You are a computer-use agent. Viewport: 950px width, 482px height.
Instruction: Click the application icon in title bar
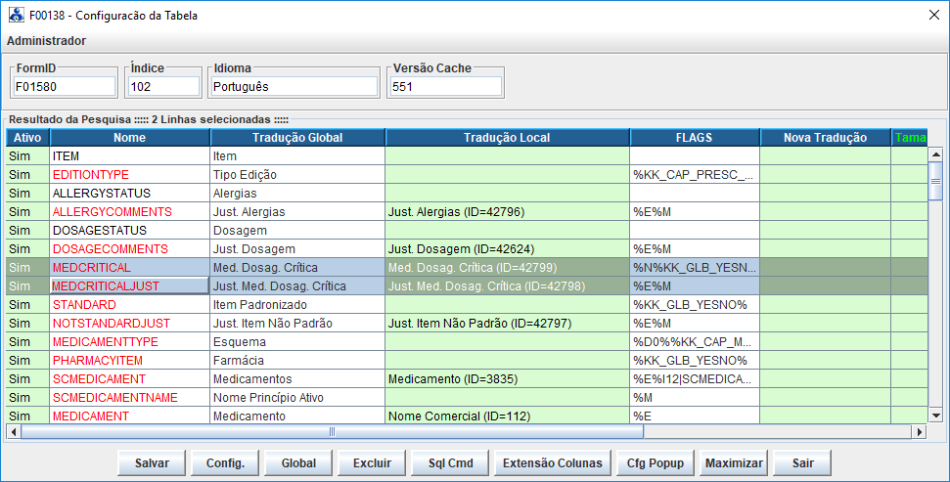point(16,14)
